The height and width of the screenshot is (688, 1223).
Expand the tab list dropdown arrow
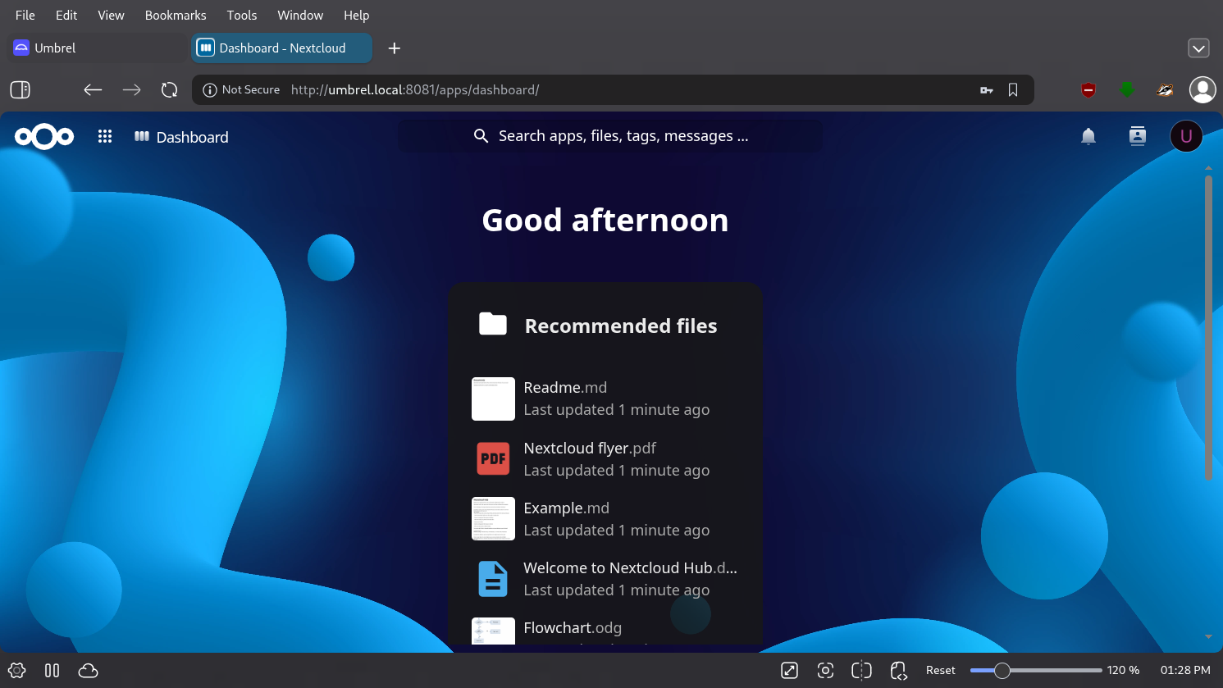pos(1198,48)
